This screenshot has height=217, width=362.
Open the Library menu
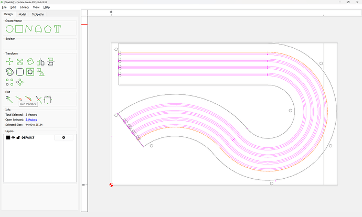(24, 7)
